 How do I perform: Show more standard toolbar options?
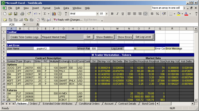tap(66, 14)
